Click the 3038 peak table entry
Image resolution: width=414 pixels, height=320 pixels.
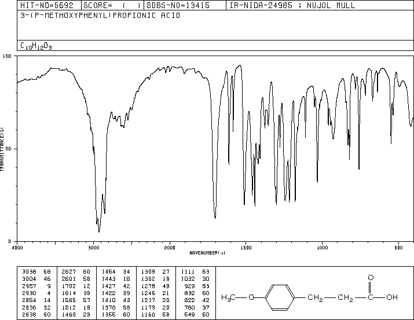click(x=36, y=272)
